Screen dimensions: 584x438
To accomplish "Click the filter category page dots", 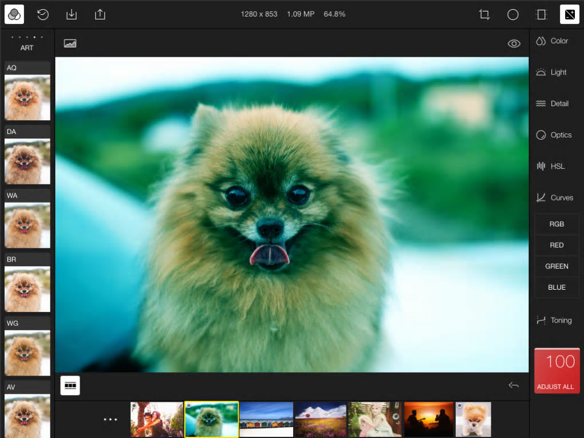I will coord(27,37).
